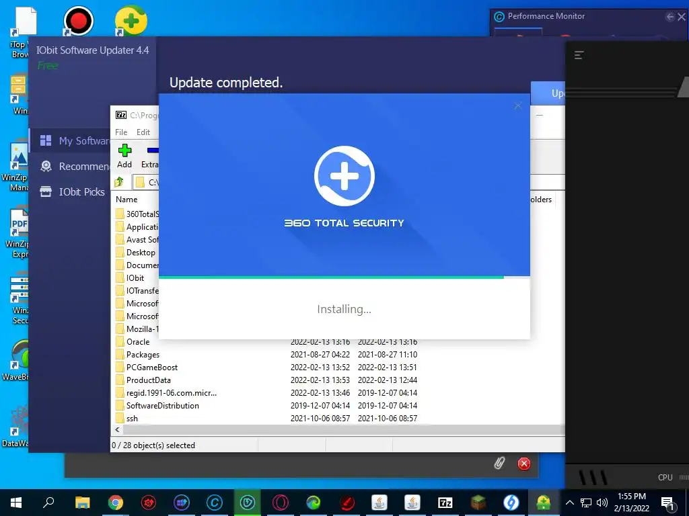The image size is (689, 516).
Task: Open Google Chrome from taskbar
Action: click(x=115, y=503)
